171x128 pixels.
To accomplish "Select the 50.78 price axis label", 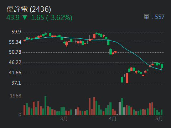I will pos(15,52).
